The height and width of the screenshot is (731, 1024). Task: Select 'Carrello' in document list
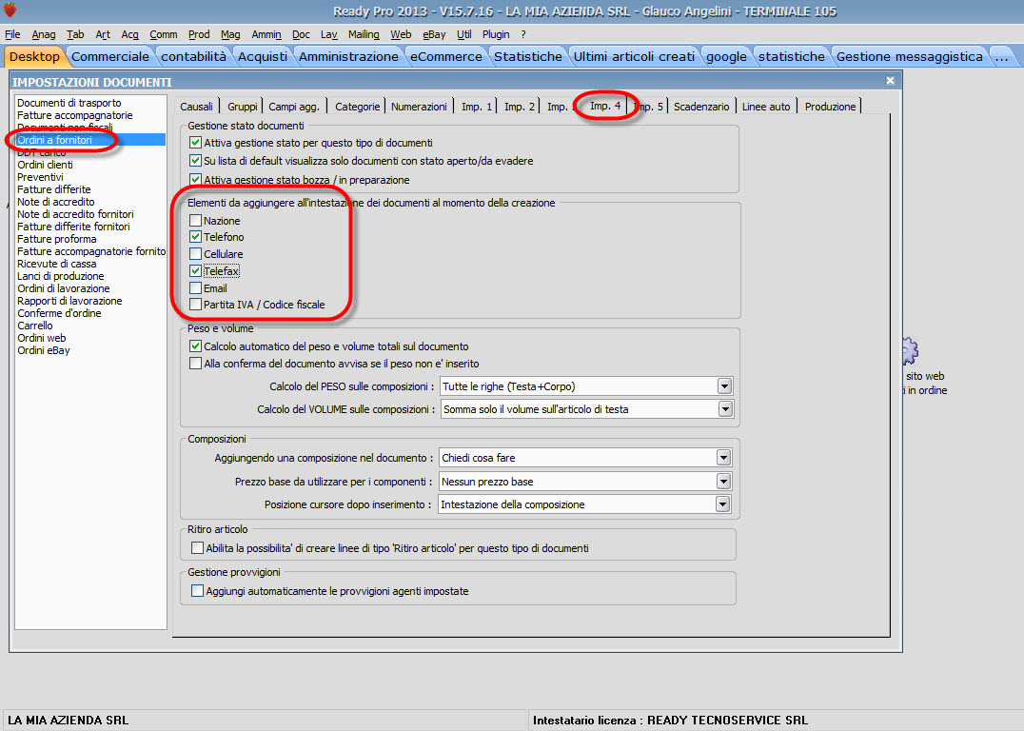[x=35, y=326]
